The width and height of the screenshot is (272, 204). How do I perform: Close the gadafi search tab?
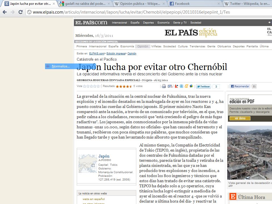coord(109,4)
